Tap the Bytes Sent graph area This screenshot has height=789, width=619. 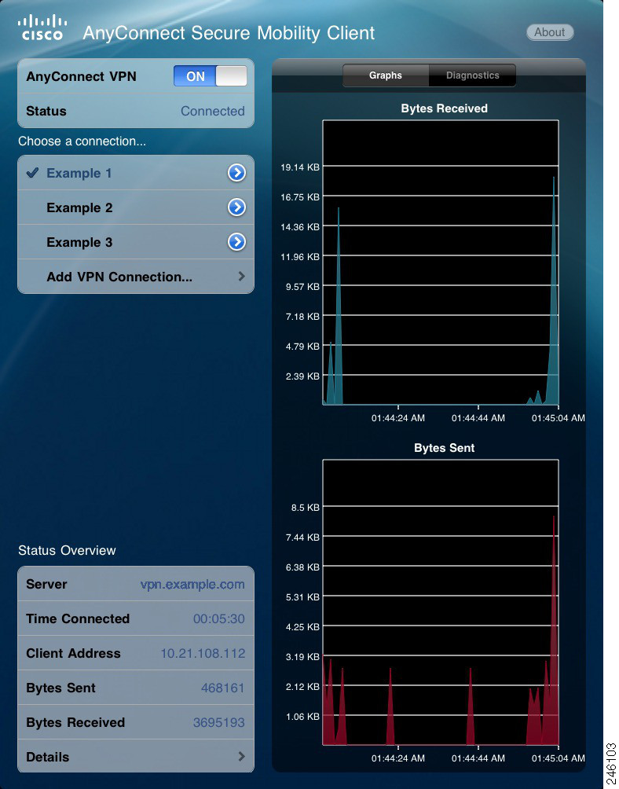point(440,602)
